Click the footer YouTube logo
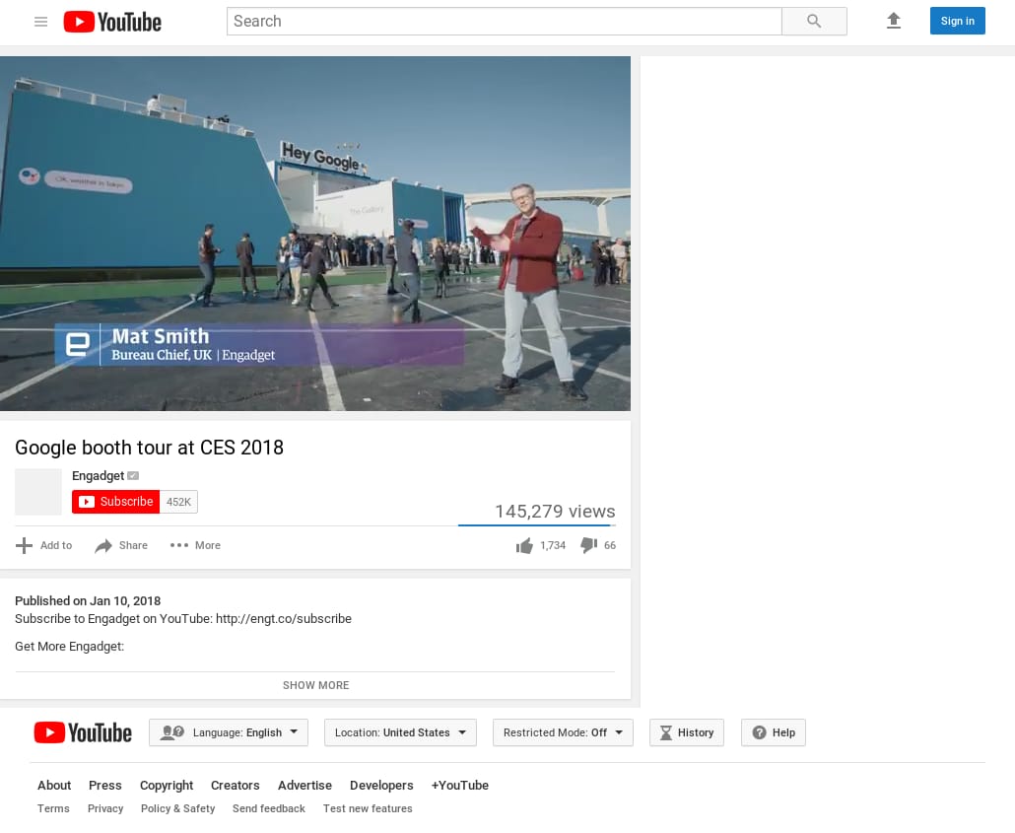 [83, 732]
